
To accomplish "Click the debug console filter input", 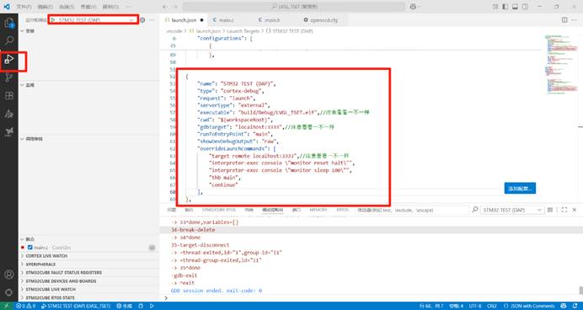I will [412, 210].
